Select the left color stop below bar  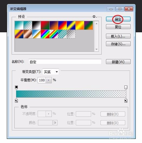coord(17,100)
